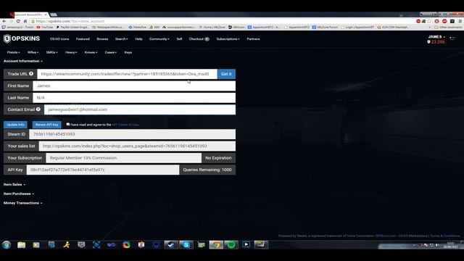Open the Community dropdown

pos(159,38)
